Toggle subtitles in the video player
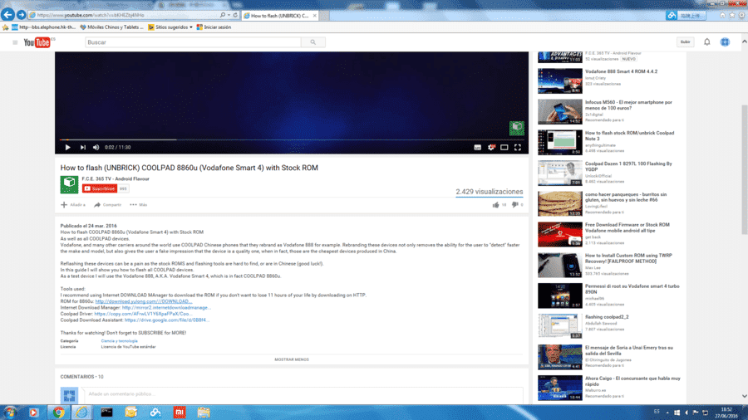 478,147
